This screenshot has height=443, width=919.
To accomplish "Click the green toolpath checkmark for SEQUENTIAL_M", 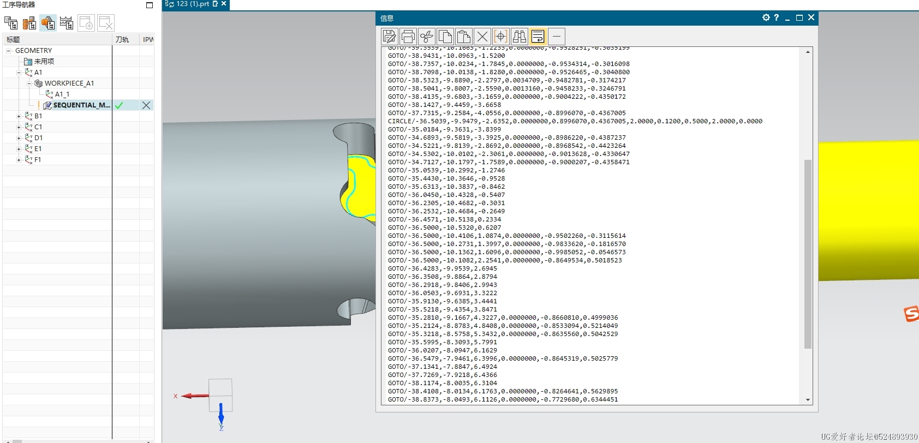I will (119, 105).
